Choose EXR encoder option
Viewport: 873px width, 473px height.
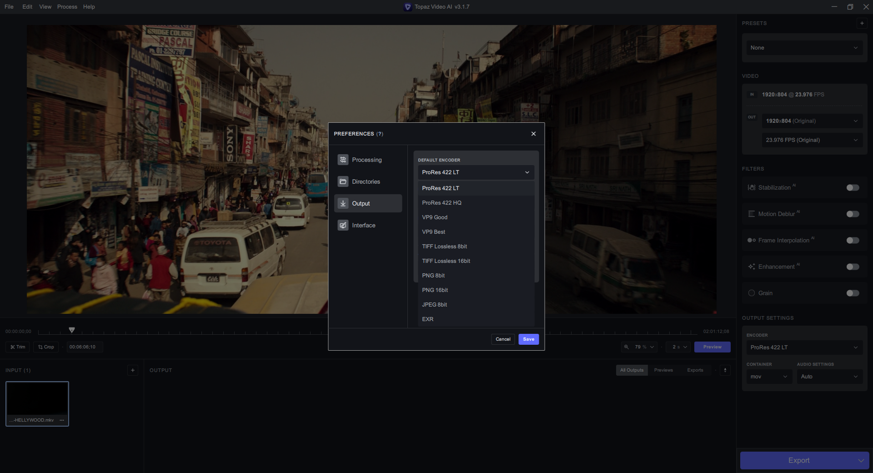tap(476, 319)
